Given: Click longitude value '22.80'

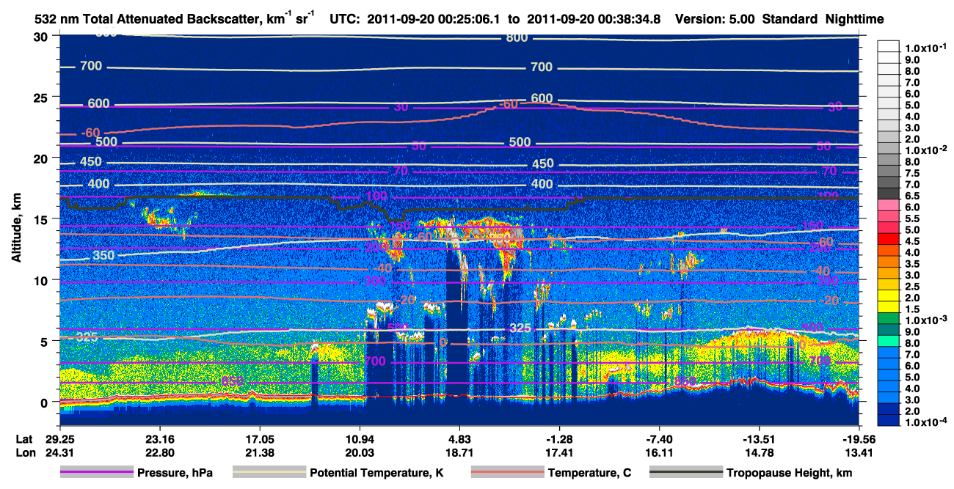Looking at the screenshot, I should coord(159,452).
